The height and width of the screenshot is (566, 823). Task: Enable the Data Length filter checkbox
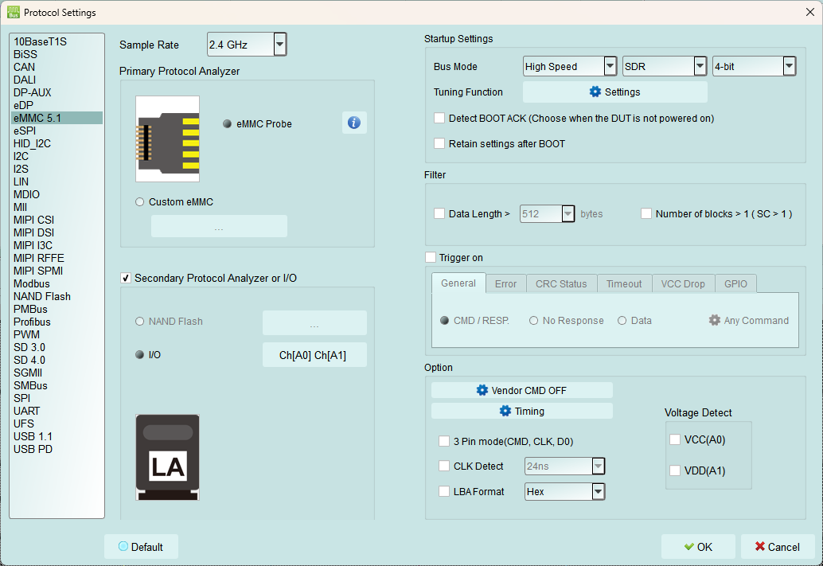[439, 213]
